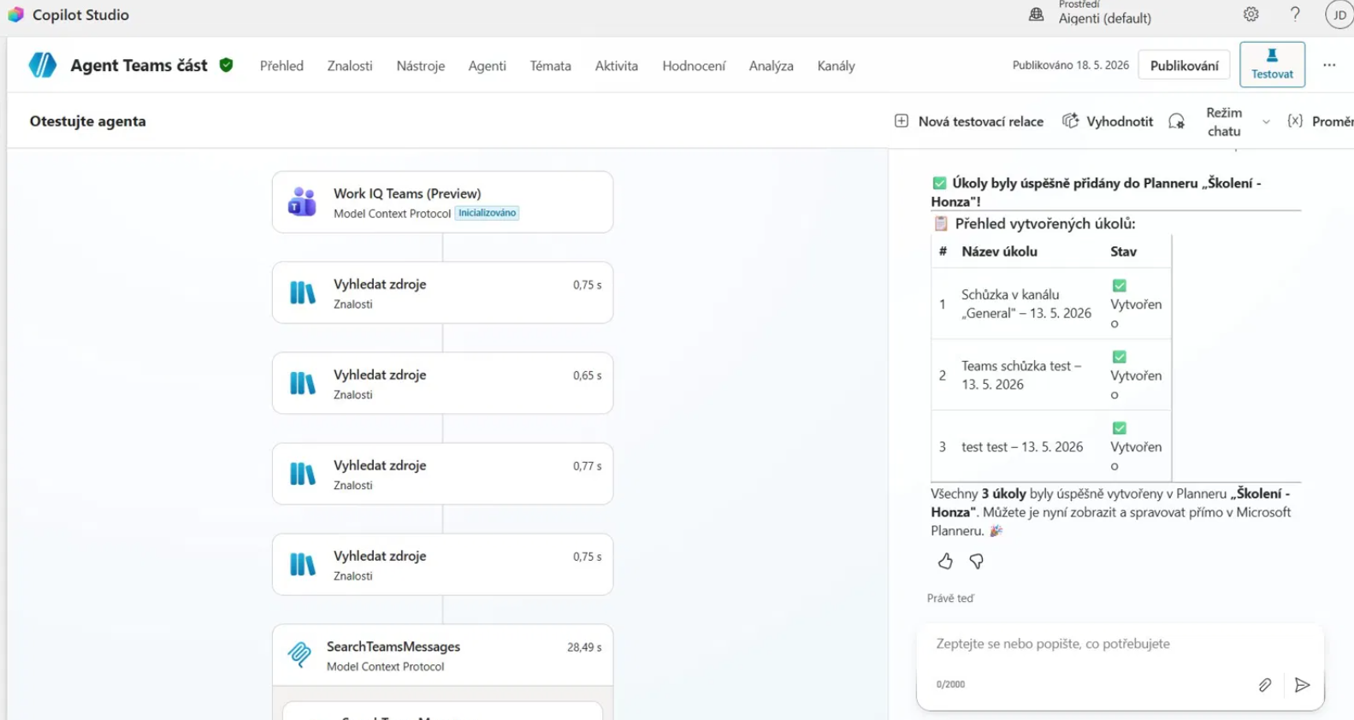
Task: Open the three-dot more options menu
Action: click(1328, 65)
